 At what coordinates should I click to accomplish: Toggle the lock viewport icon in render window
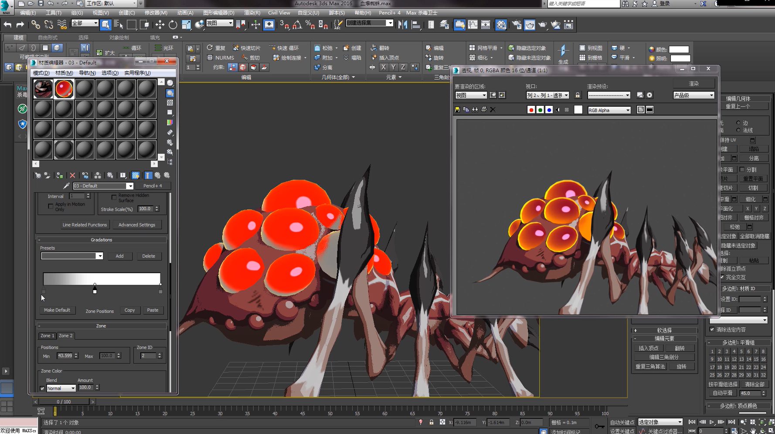pos(578,95)
